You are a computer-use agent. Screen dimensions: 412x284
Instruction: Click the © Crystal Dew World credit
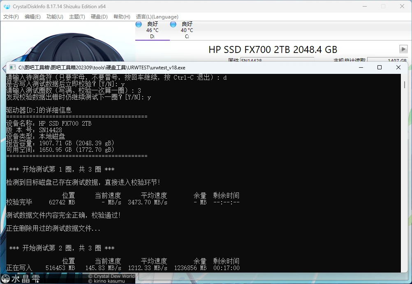click(111, 276)
